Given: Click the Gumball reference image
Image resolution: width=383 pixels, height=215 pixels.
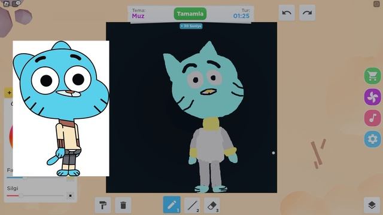Looking at the screenshot, I should (61, 108).
